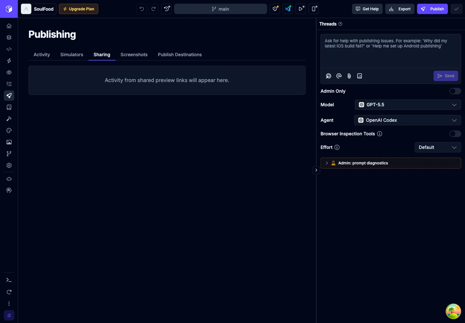Open the AI head sidebar icon
This screenshot has width=465, height=323.
tap(9, 191)
